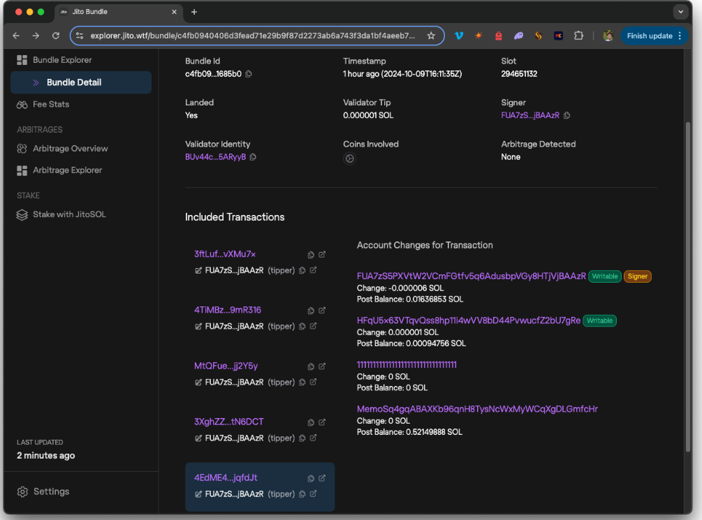Select the Jito Bundle browser tab

[x=118, y=12]
